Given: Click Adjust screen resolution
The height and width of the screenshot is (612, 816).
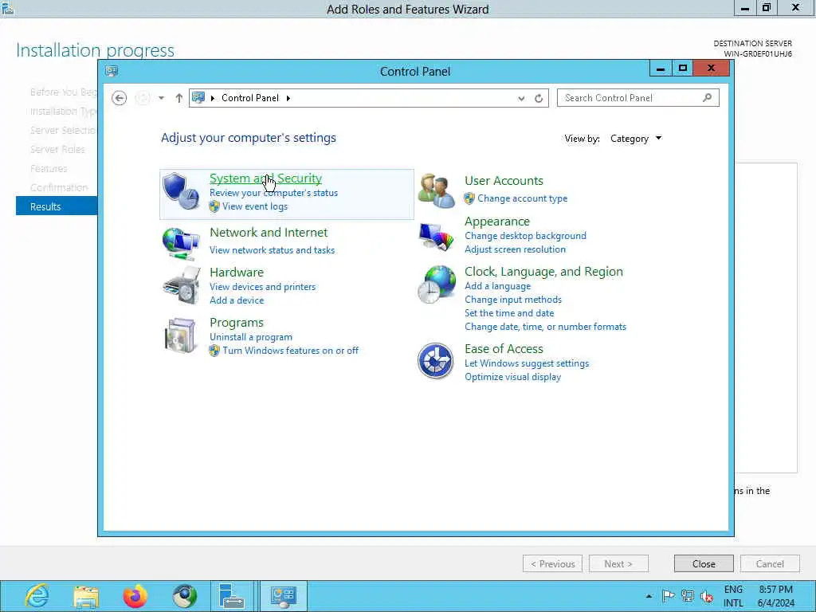Looking at the screenshot, I should coord(515,249).
